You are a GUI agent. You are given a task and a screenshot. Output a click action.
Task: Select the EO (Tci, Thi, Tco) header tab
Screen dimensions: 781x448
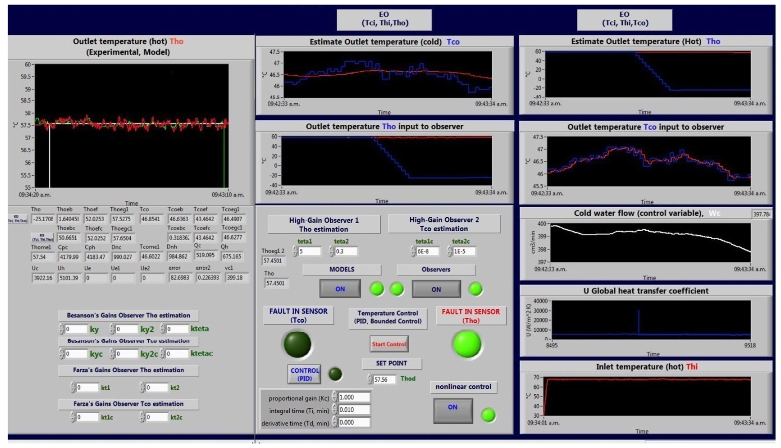(x=624, y=19)
